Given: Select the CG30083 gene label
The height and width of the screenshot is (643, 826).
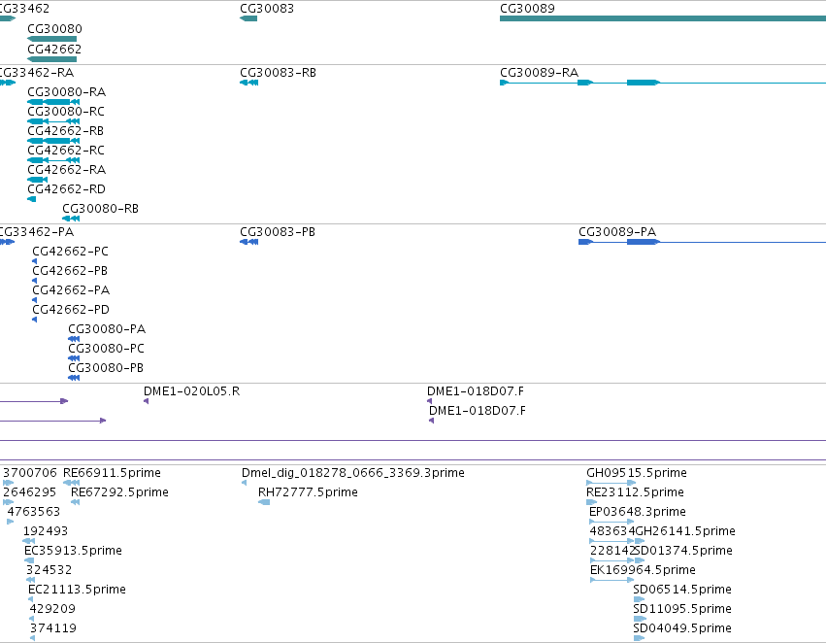Looking at the screenshot, I should point(267,9).
